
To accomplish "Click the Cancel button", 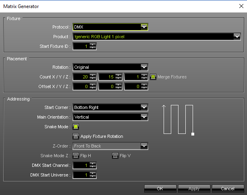I will click(x=228, y=189).
